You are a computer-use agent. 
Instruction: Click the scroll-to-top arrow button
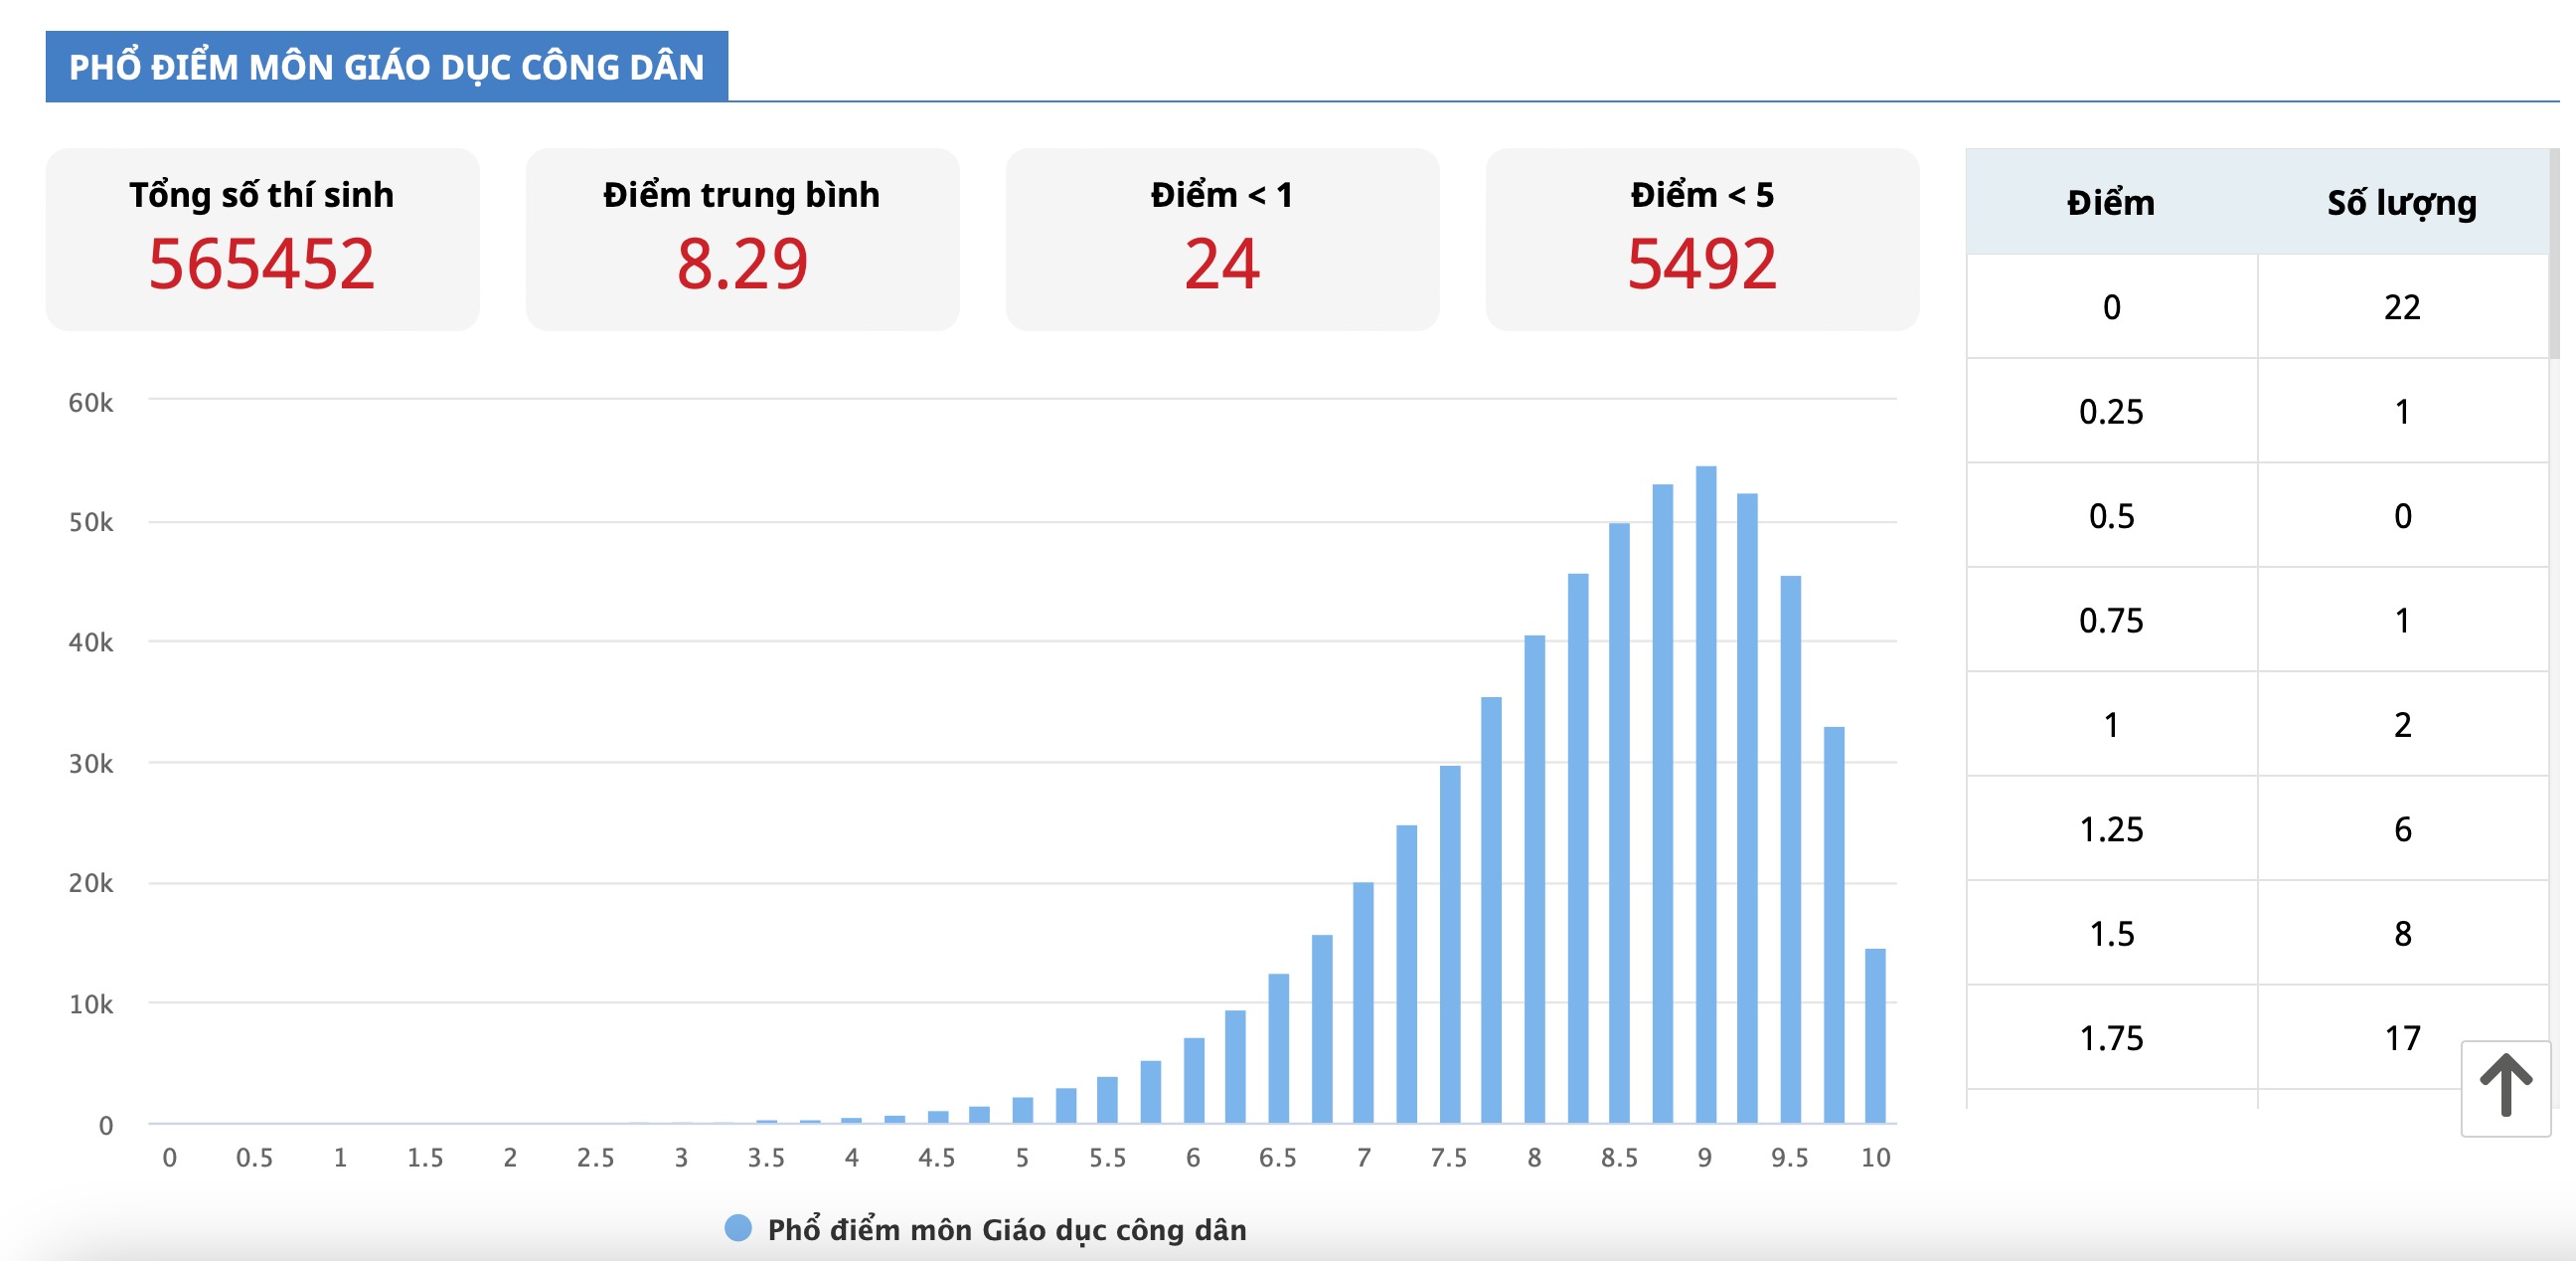(x=2505, y=1087)
